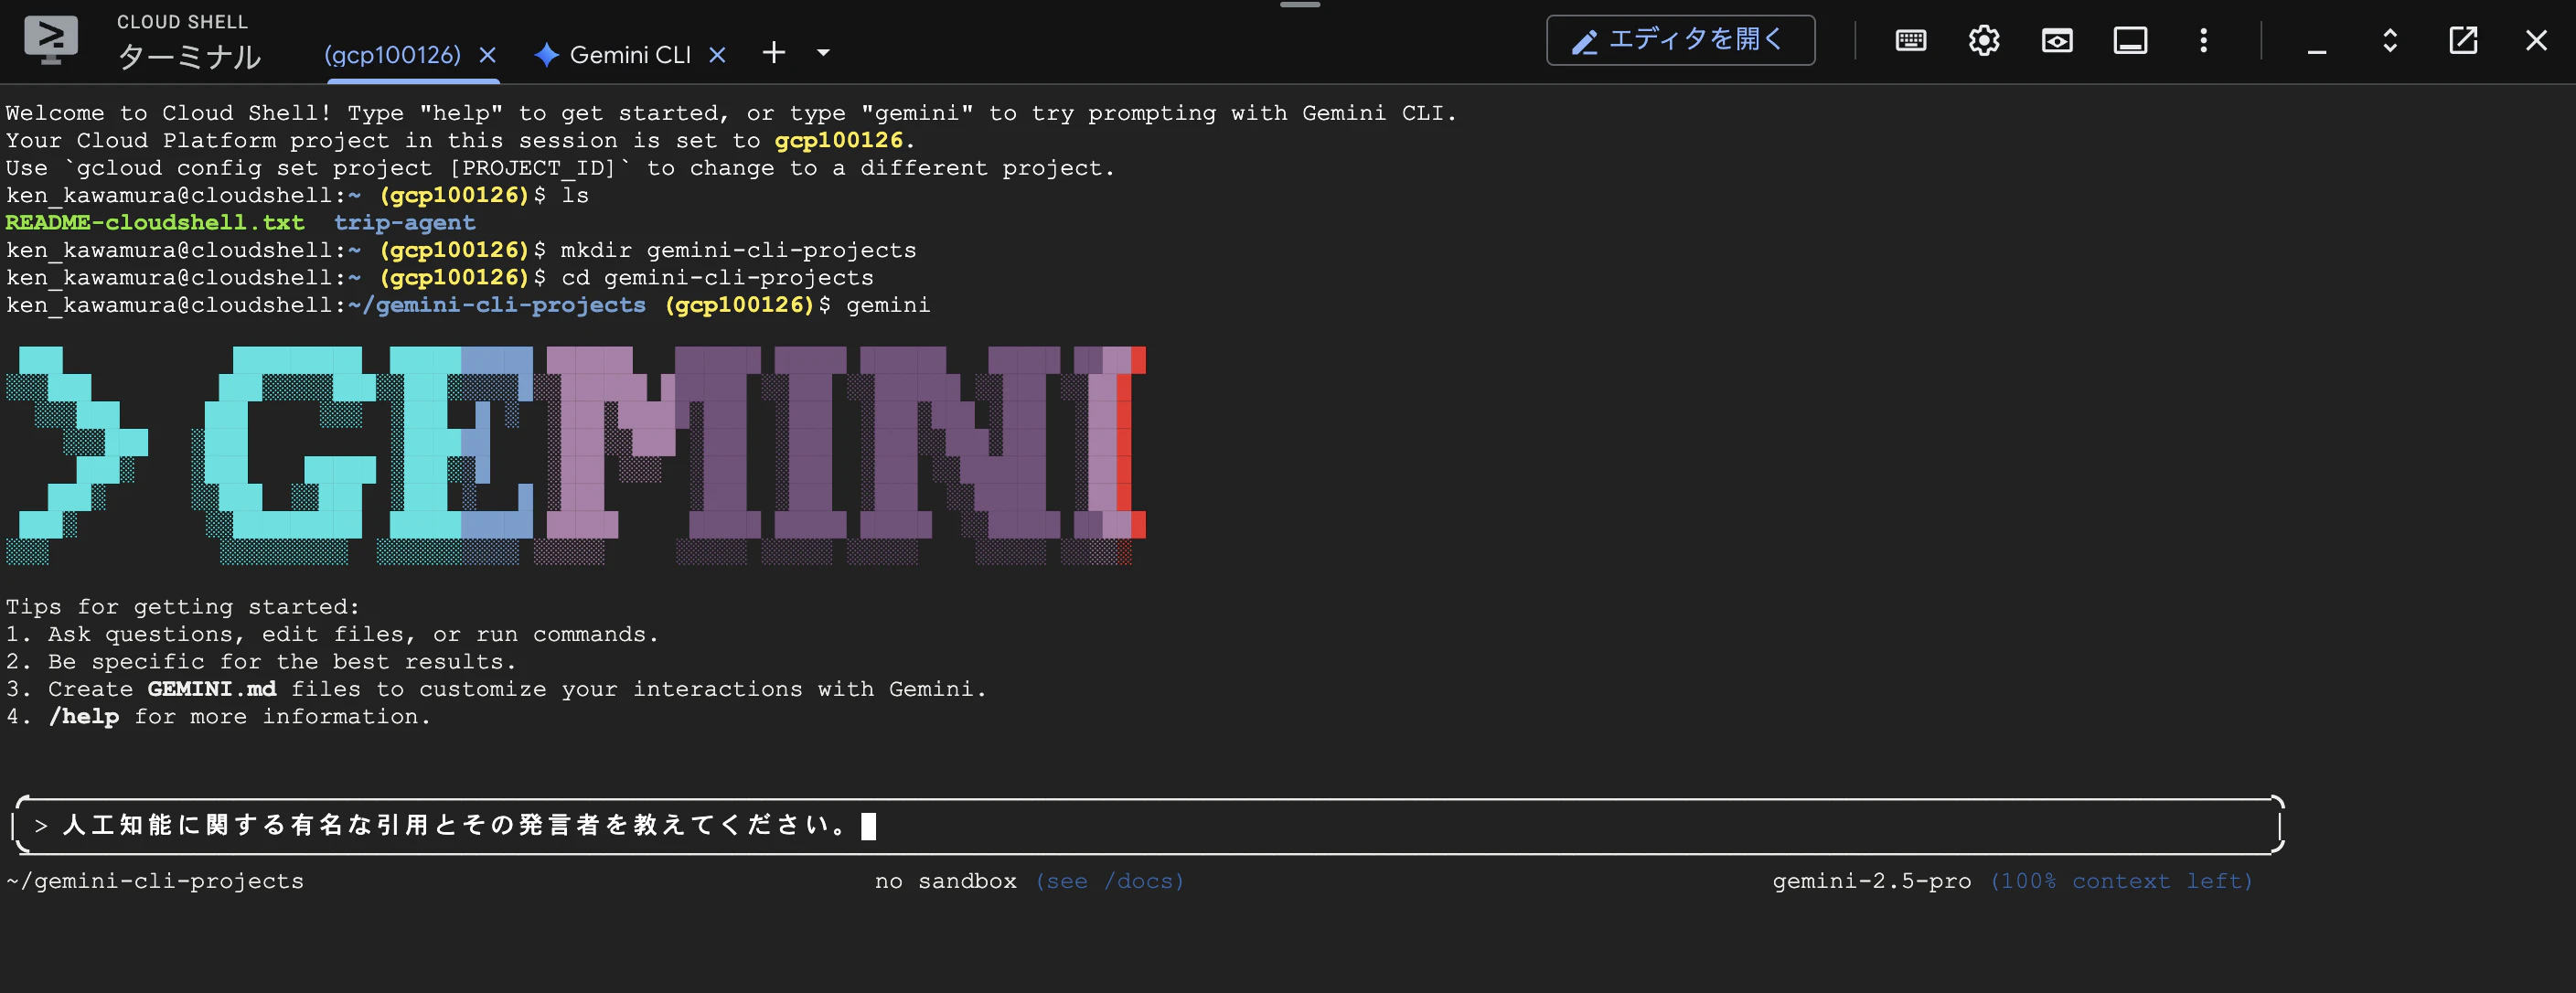Click "trip-agent" in the ls output
This screenshot has width=2576, height=993.
405,222
